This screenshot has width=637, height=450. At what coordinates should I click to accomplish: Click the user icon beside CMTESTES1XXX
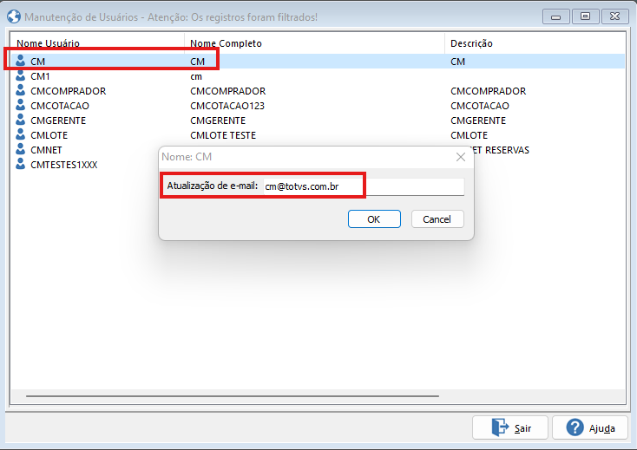click(x=20, y=165)
